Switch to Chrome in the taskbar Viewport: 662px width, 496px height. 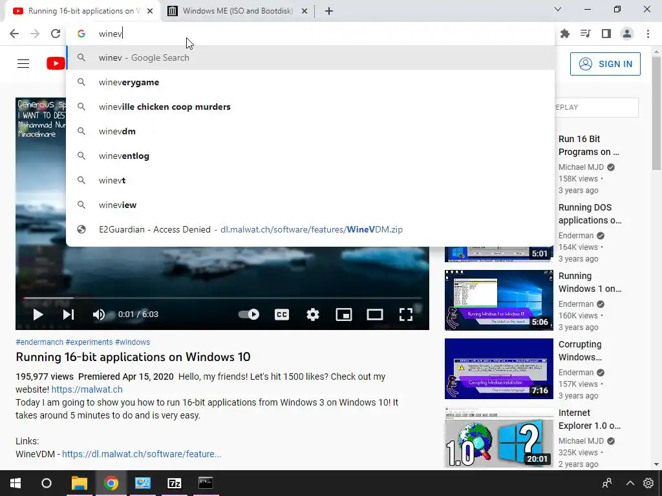pyautogui.click(x=111, y=483)
